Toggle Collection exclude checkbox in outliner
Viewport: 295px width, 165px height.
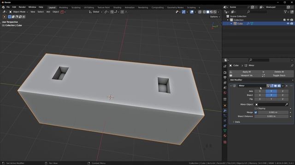pyautogui.click(x=284, y=20)
